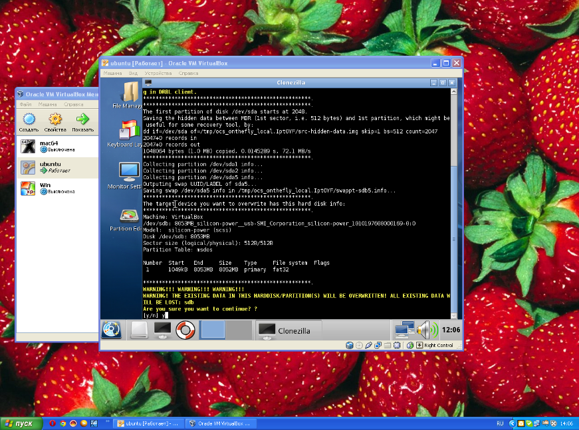579x430 pixels.
Task: Click the network connections icon in guest panel
Action: pyautogui.click(x=403, y=329)
